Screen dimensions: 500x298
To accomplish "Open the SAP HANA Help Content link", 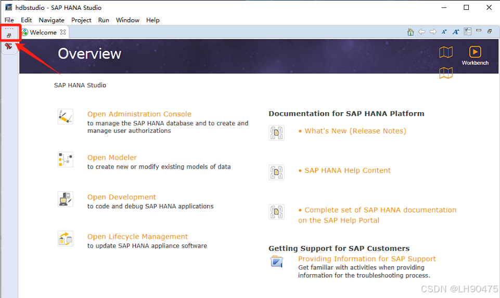I will [x=348, y=170].
